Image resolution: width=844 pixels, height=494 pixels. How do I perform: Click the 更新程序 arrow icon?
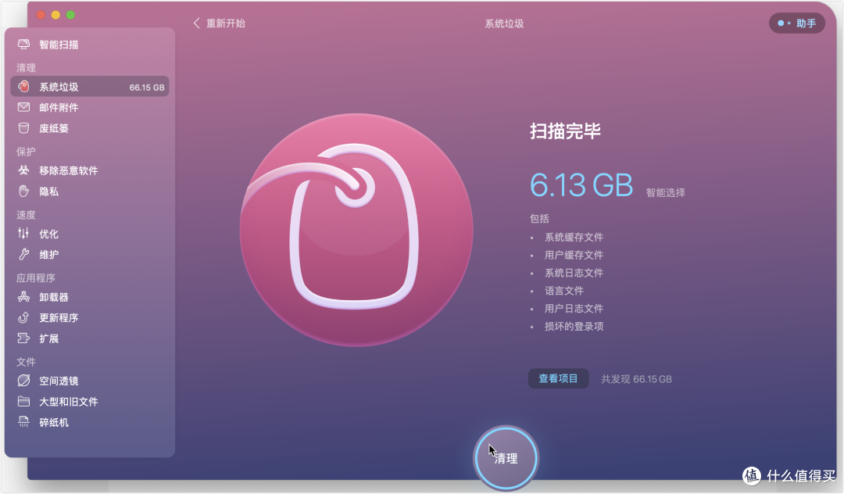click(x=23, y=317)
